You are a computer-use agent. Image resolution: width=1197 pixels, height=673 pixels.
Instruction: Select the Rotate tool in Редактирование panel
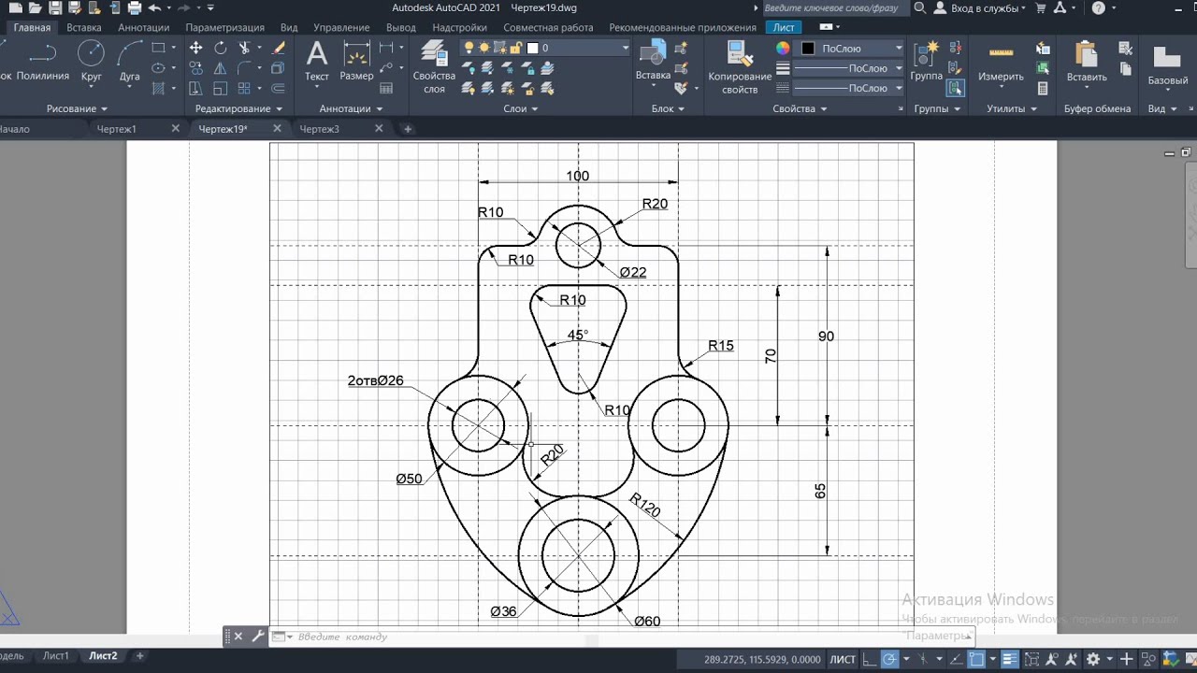pyautogui.click(x=221, y=48)
